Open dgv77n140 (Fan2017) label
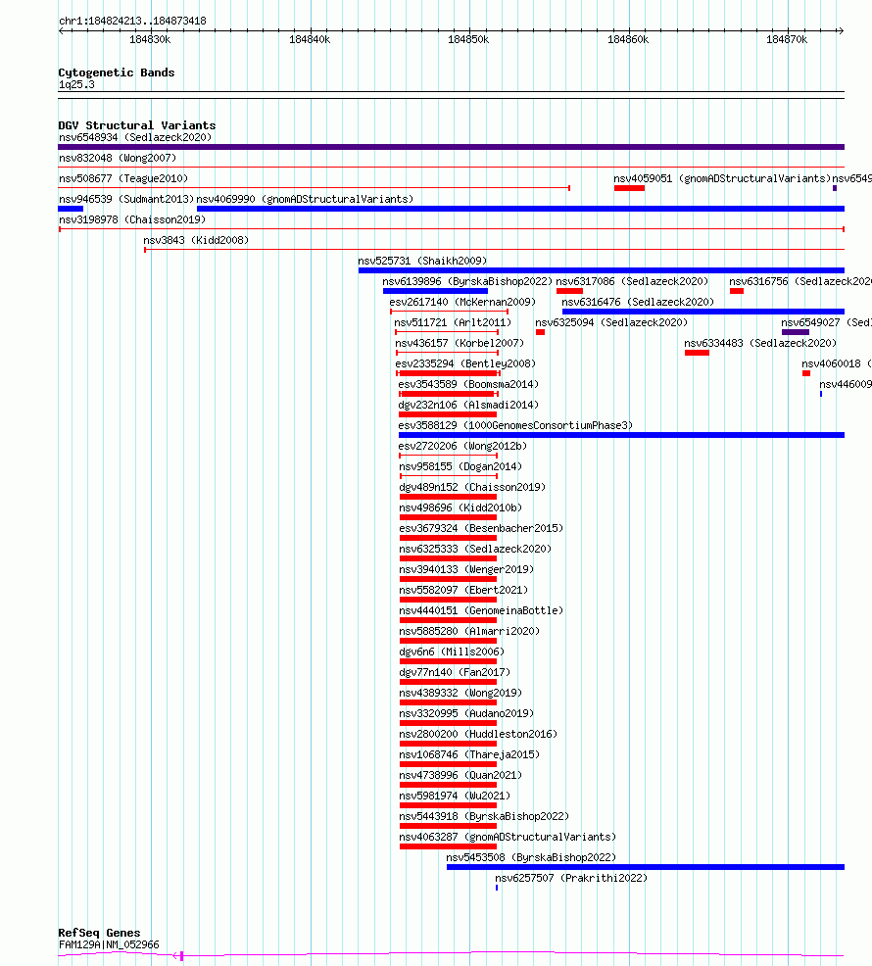The image size is (872, 966). (455, 673)
